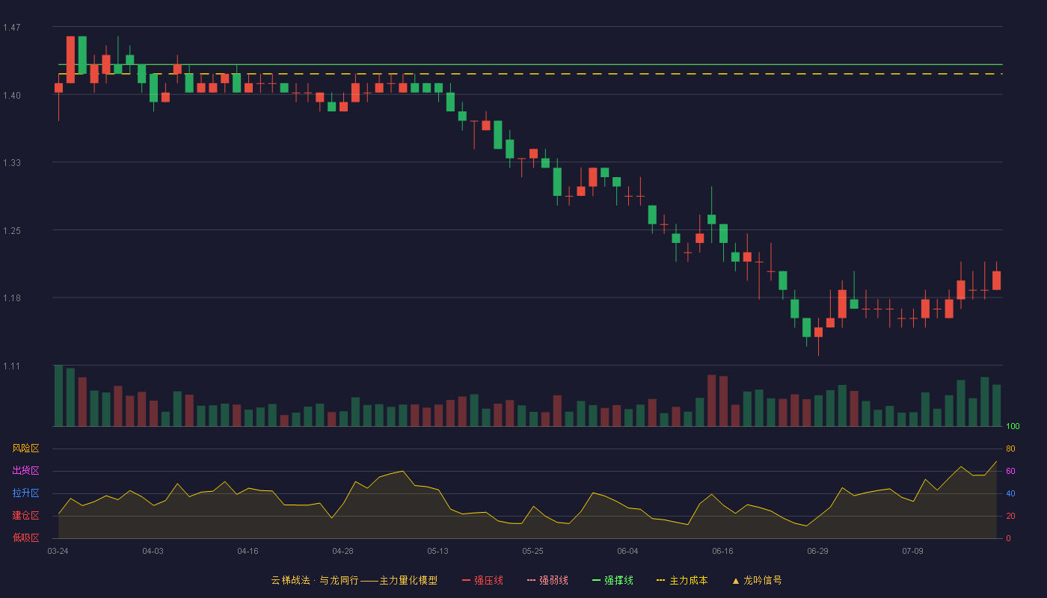Click the 03-24 date label
This screenshot has height=598, width=1047.
(x=58, y=551)
